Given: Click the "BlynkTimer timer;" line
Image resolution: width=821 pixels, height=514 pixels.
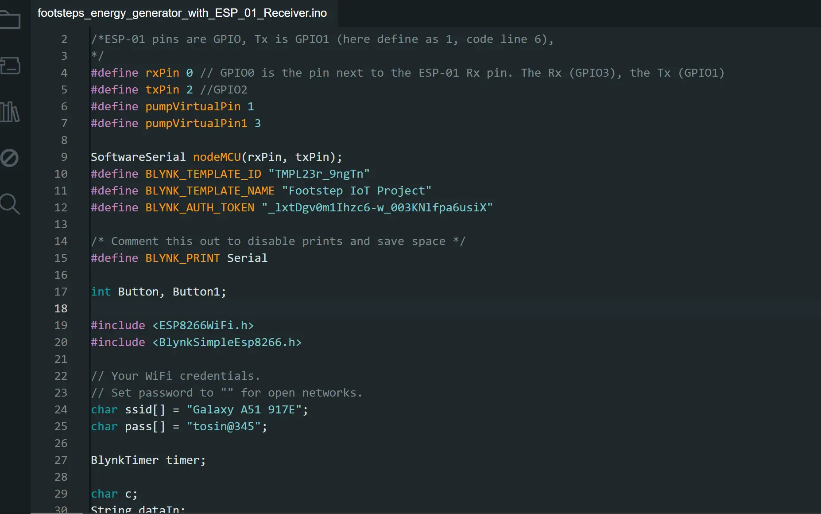Looking at the screenshot, I should pos(148,460).
